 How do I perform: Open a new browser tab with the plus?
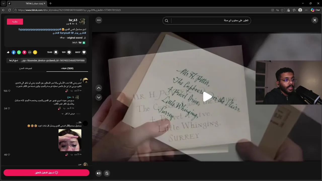tap(50, 4)
